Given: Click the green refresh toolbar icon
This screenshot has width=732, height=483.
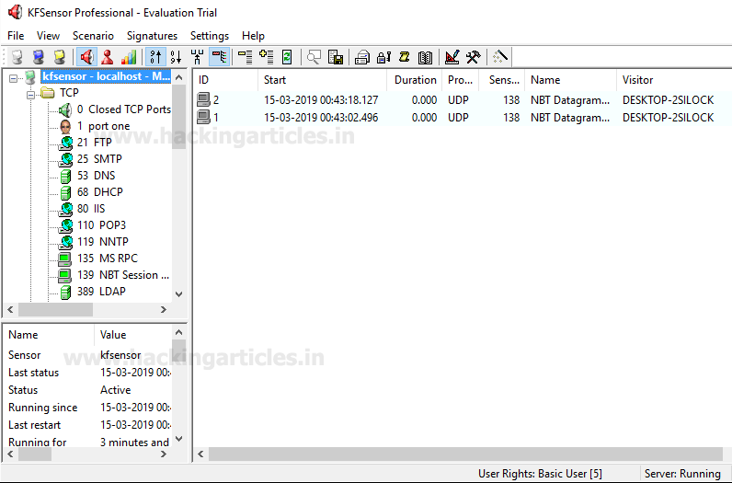Looking at the screenshot, I should click(287, 57).
